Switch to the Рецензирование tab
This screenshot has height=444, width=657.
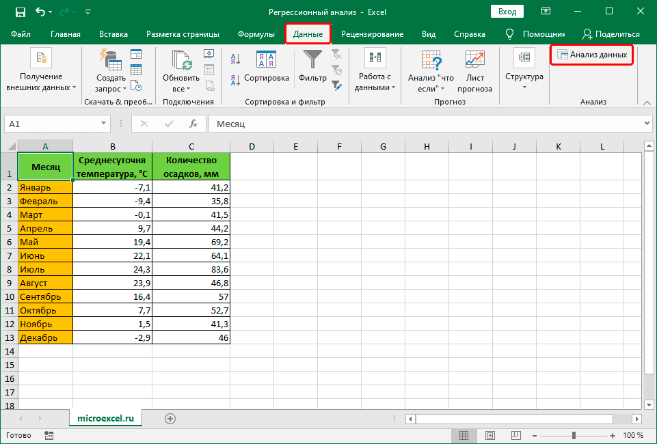(x=372, y=34)
